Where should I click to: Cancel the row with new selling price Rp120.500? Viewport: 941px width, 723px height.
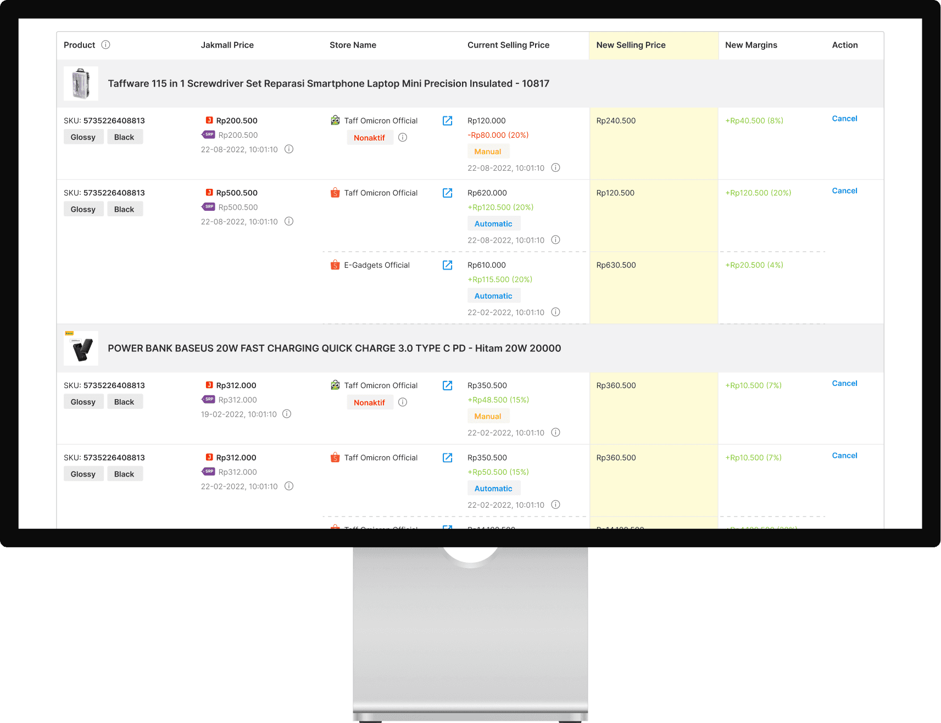click(x=844, y=191)
